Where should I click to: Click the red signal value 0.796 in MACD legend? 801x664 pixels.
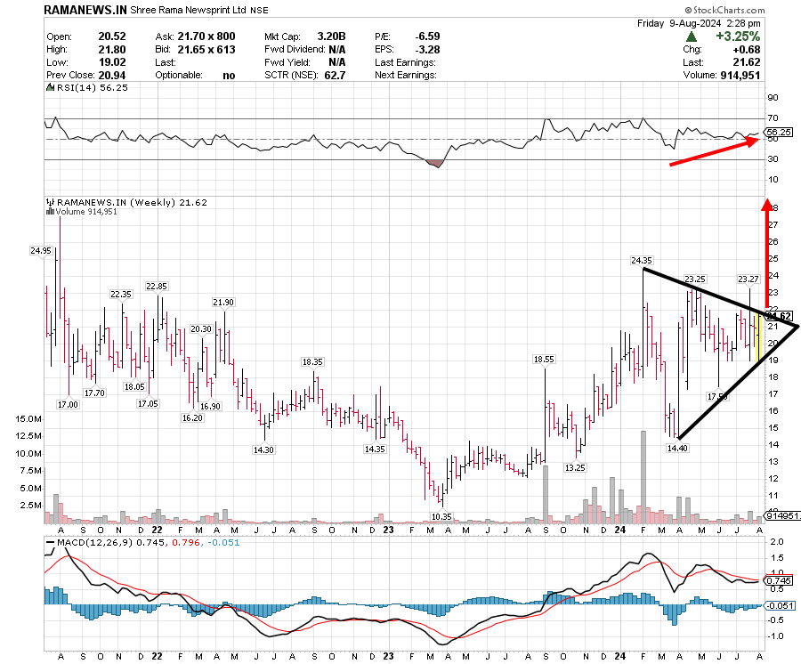tap(186, 542)
